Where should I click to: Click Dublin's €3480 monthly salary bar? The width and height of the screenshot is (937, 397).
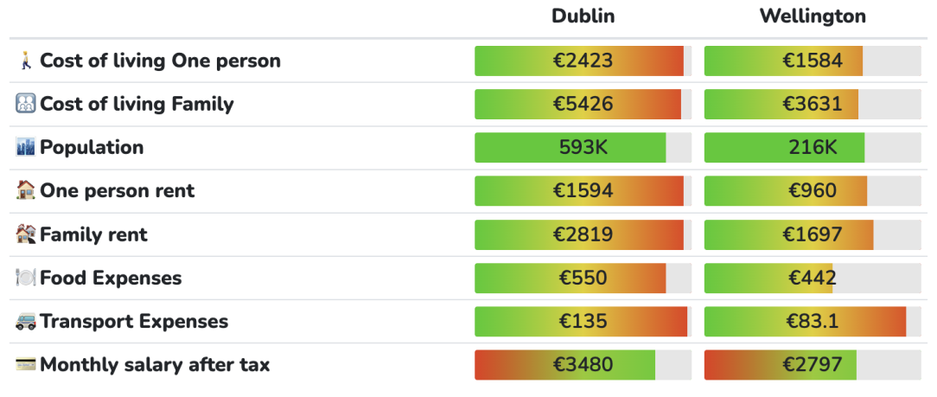[583, 365]
